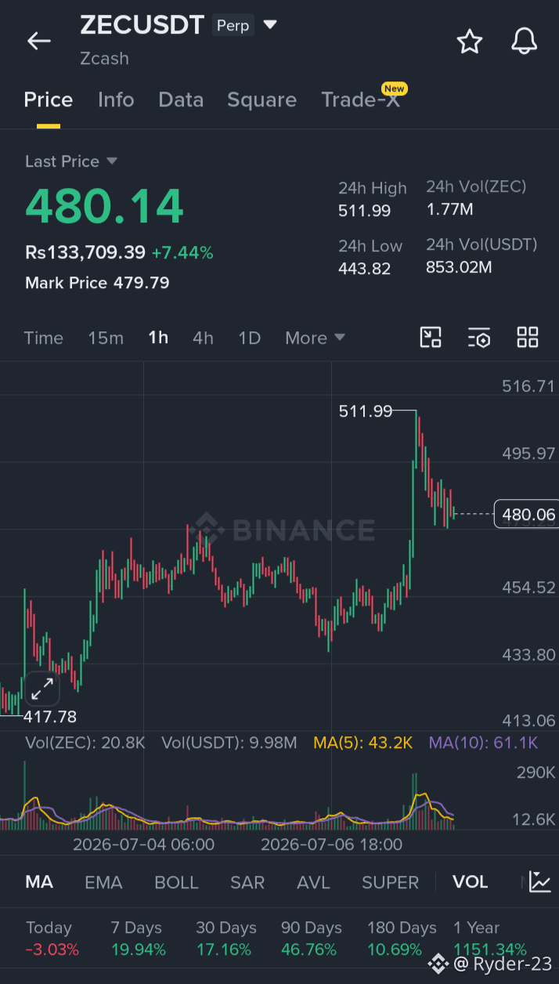Image resolution: width=559 pixels, height=984 pixels.
Task: Tap the 7 Days 19.94% performance
Action: 139,939
